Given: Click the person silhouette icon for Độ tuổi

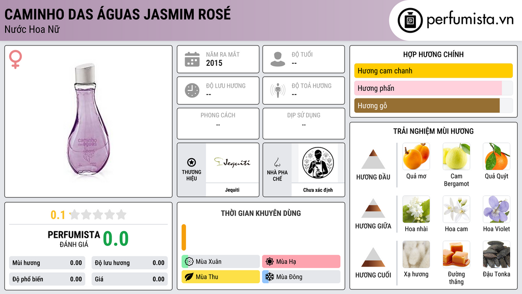Looking at the screenshot, I should pyautogui.click(x=278, y=59).
